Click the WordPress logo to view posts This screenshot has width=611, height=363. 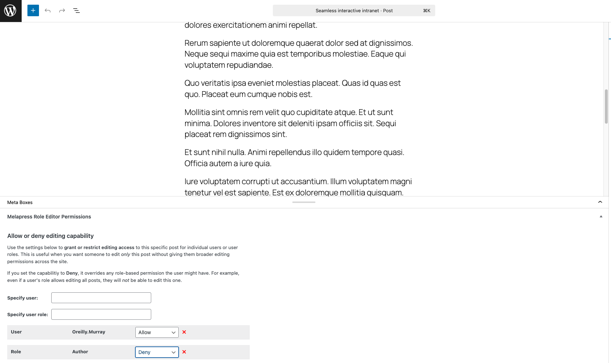click(10, 11)
